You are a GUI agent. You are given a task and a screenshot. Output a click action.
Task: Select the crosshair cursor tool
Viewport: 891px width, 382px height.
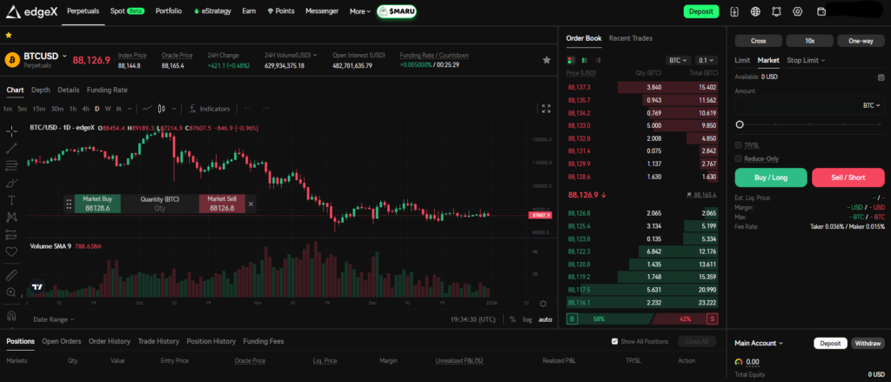pos(11,131)
